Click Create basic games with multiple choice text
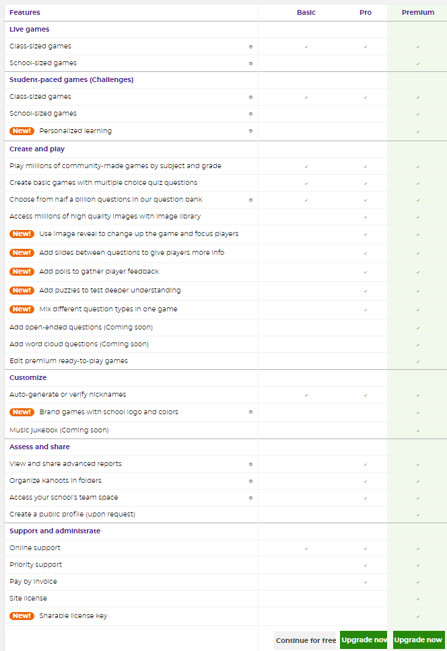 pos(104,183)
